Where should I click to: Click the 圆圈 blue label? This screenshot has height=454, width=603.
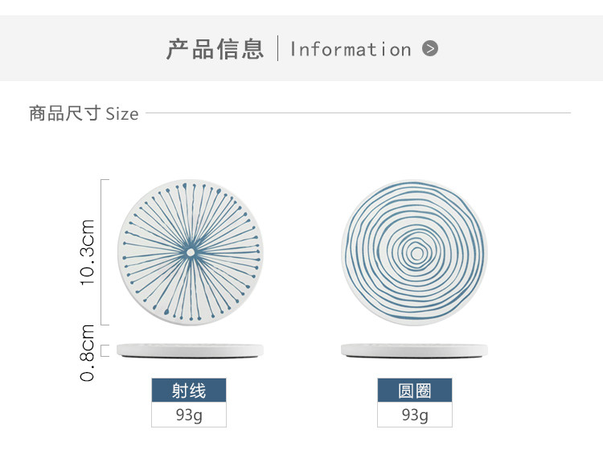coord(415,391)
